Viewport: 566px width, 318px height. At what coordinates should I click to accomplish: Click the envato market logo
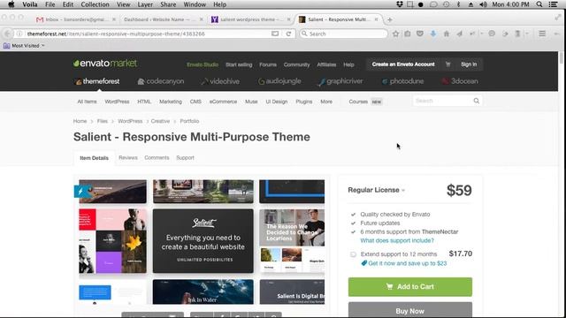(x=105, y=64)
